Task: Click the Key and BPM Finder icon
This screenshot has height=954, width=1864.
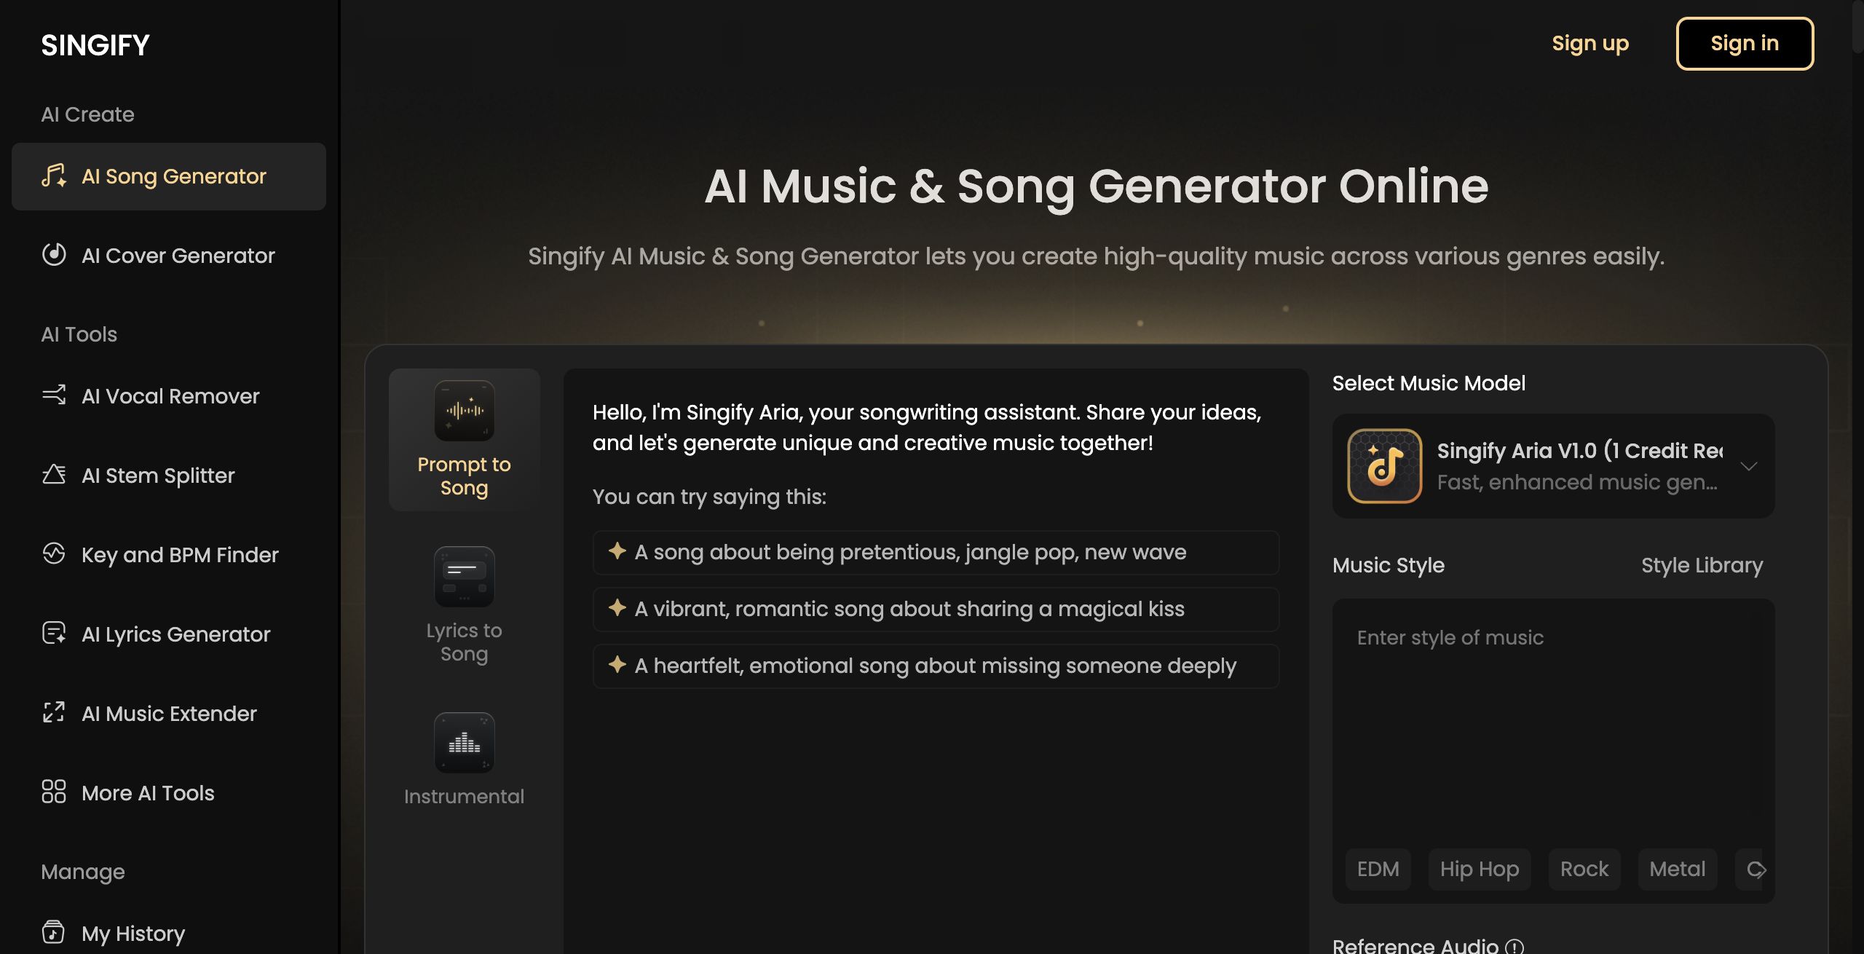Action: coord(54,554)
